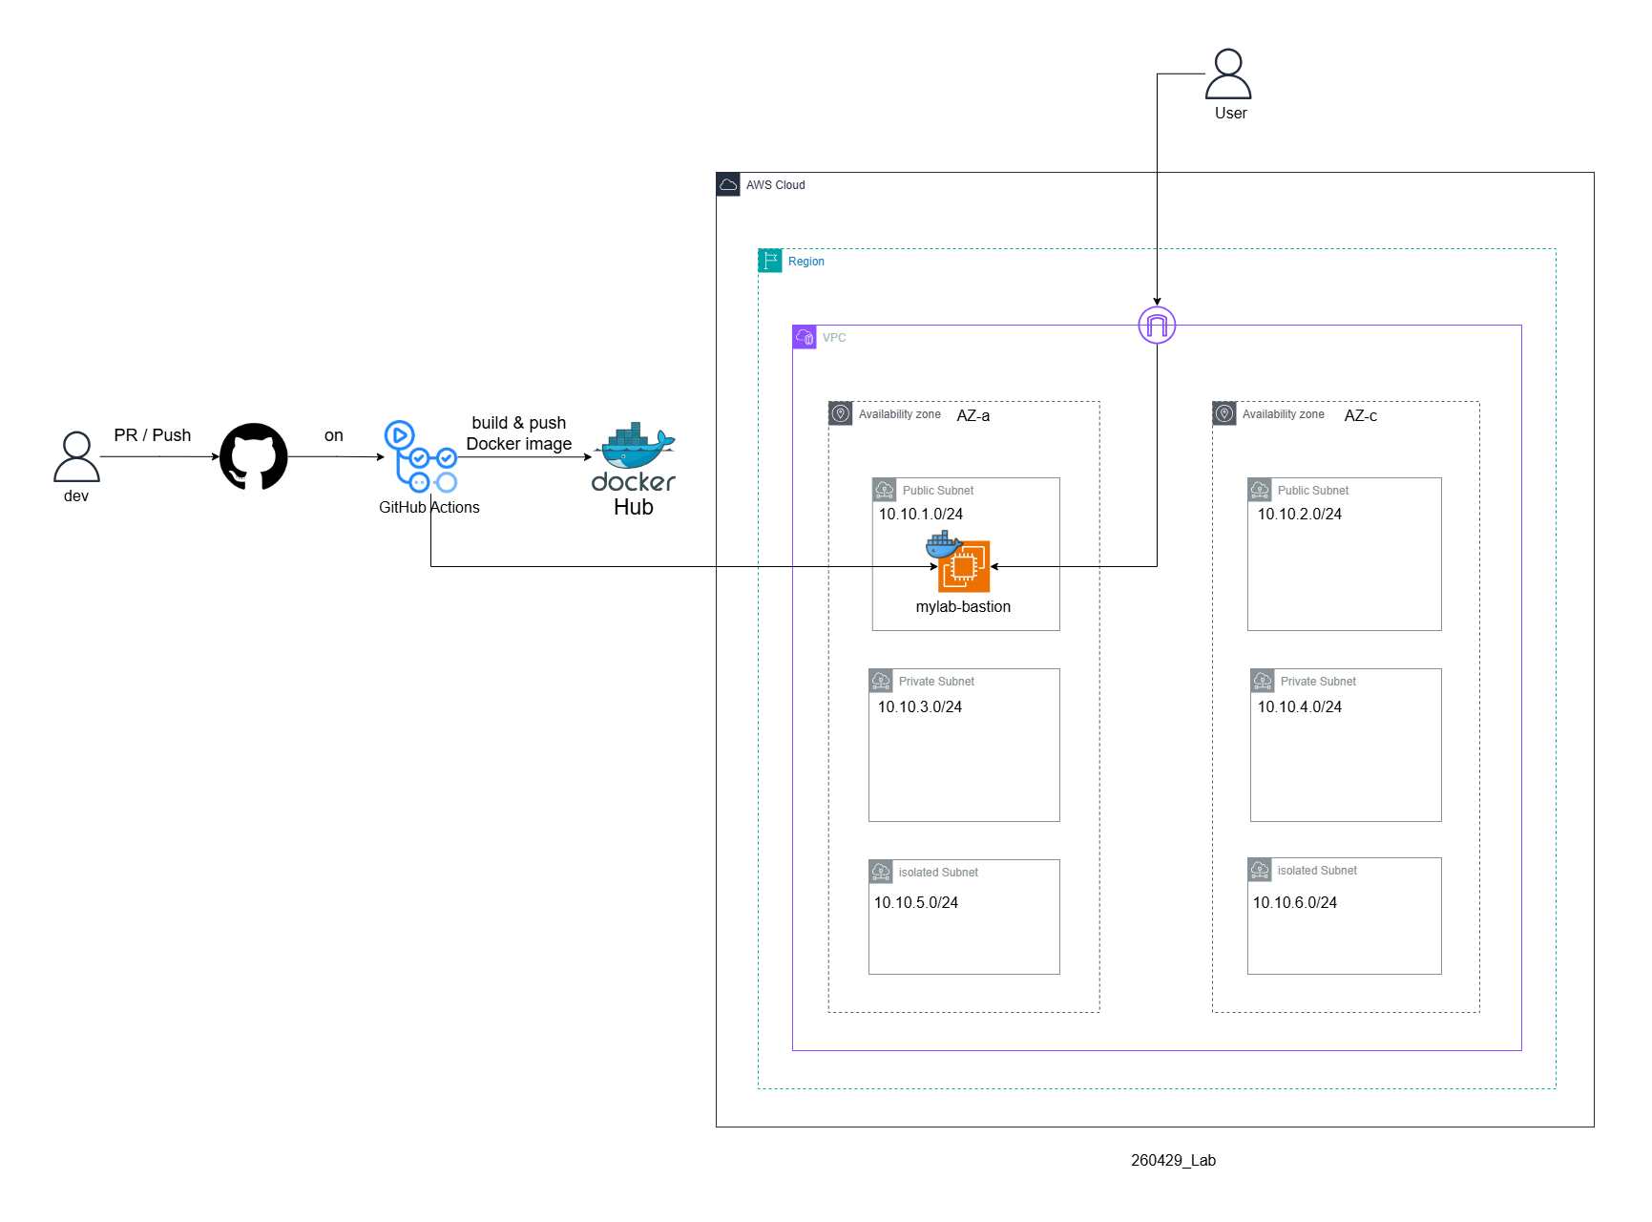Select the dev user figure icon
The width and height of the screenshot is (1652, 1222).
tap(76, 456)
